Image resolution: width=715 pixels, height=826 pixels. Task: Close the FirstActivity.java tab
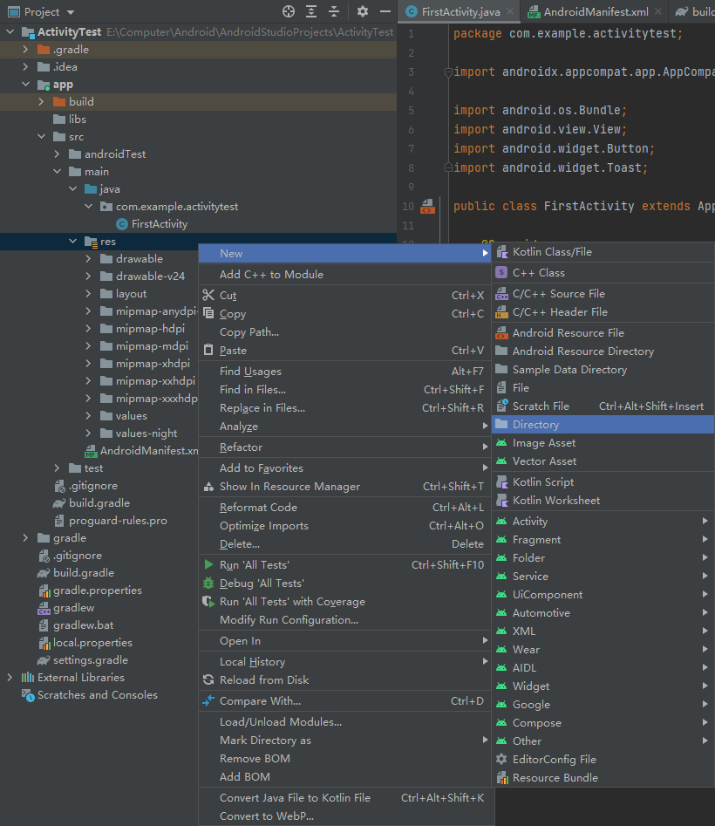point(510,11)
